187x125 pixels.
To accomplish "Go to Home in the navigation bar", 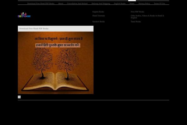I will coord(132,3).
